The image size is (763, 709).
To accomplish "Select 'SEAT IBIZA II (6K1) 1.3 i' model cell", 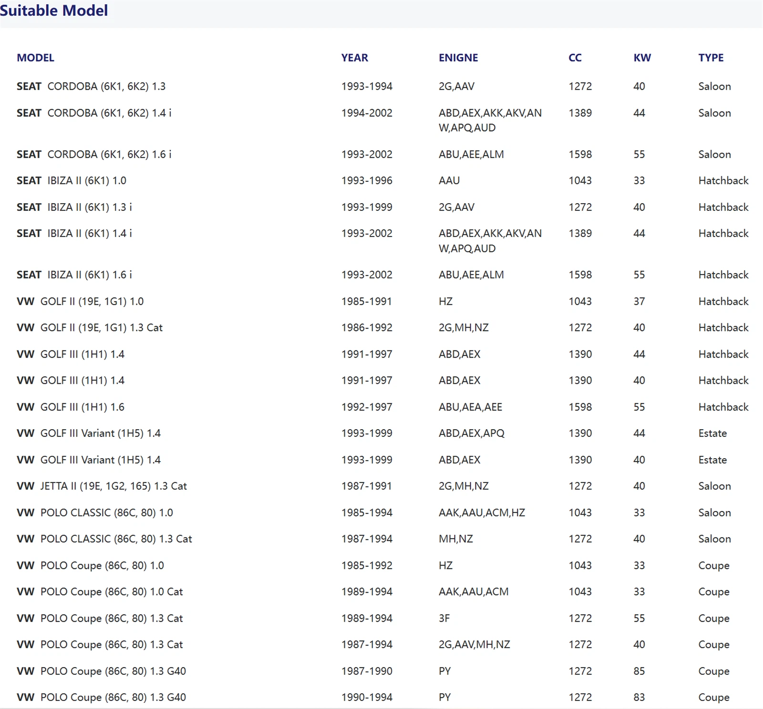I will point(74,207).
